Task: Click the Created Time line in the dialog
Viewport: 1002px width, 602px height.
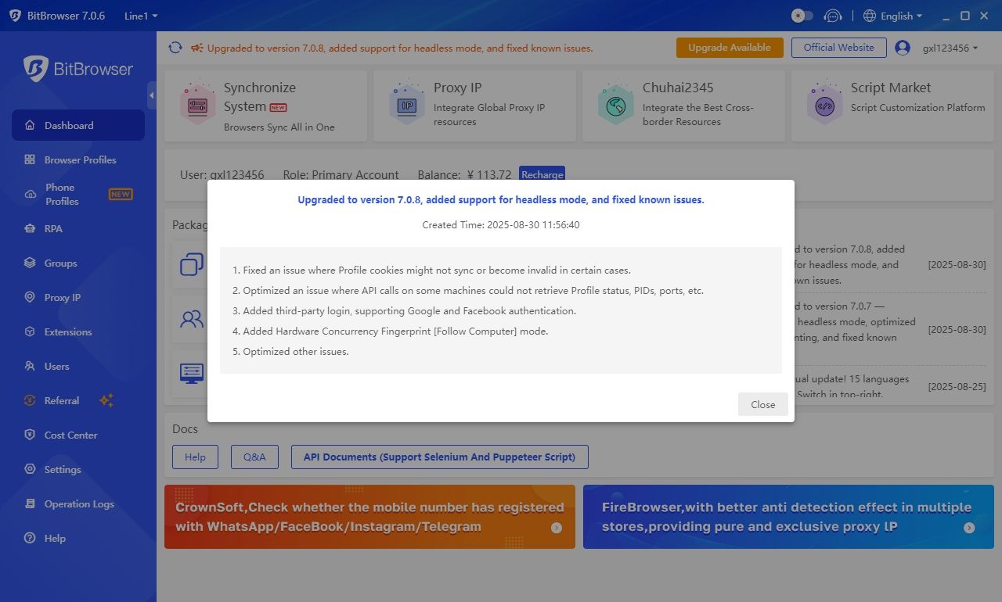Action: [501, 224]
